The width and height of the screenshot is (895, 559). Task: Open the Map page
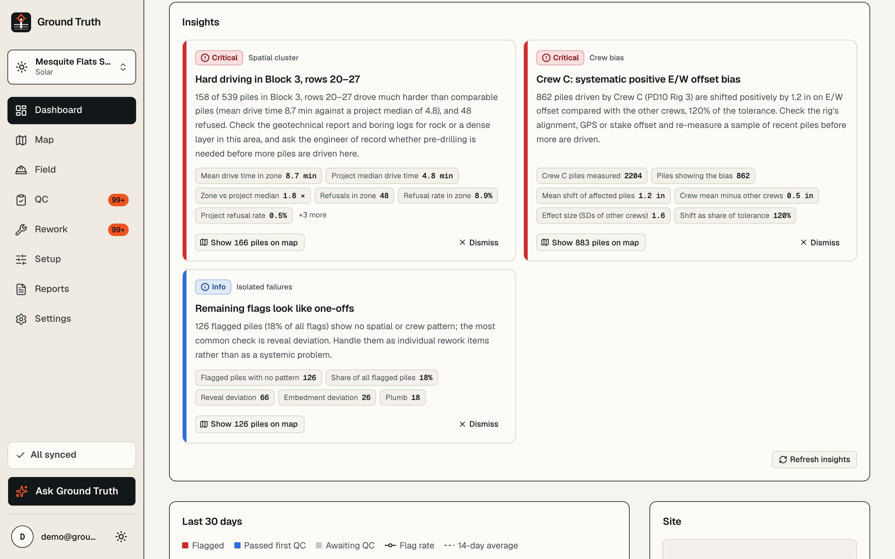(72, 140)
